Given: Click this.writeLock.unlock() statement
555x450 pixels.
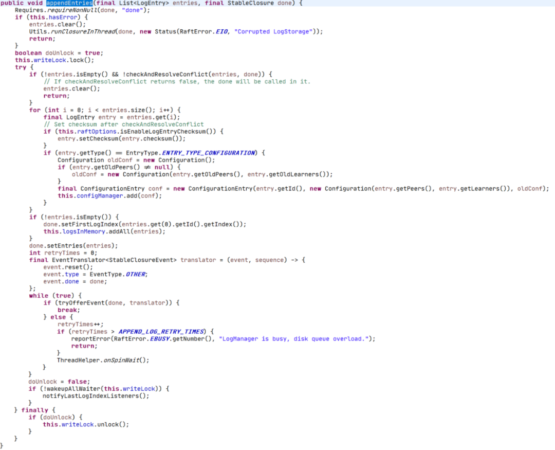Looking at the screenshot, I should (x=86, y=424).
